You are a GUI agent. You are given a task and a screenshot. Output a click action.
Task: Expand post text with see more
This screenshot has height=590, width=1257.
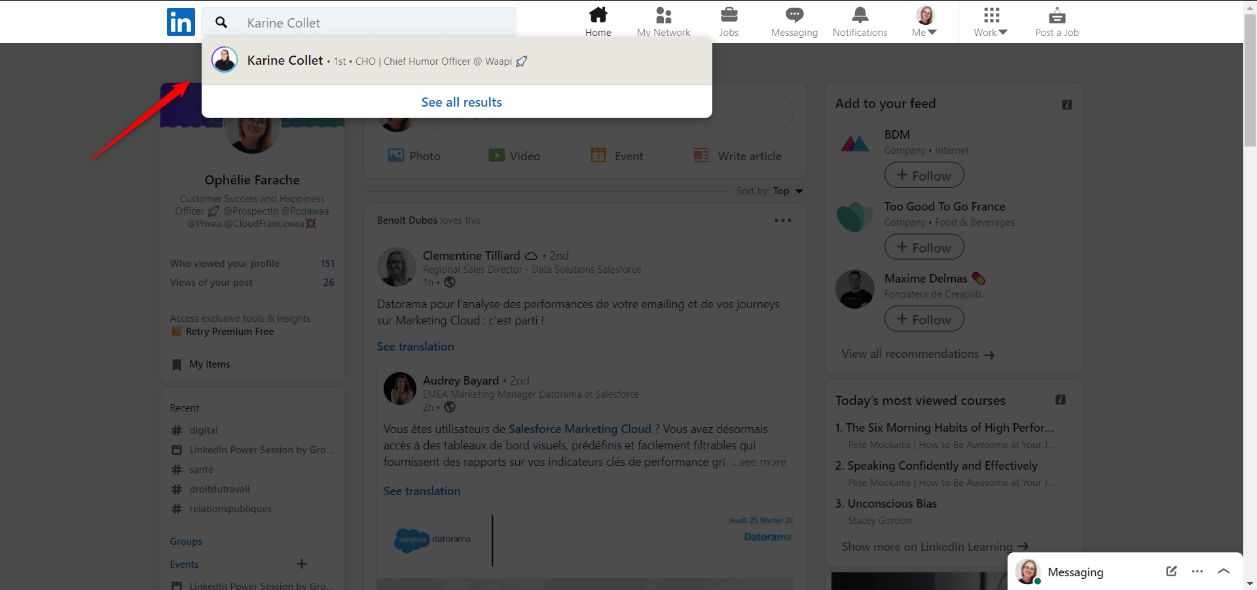pos(759,462)
